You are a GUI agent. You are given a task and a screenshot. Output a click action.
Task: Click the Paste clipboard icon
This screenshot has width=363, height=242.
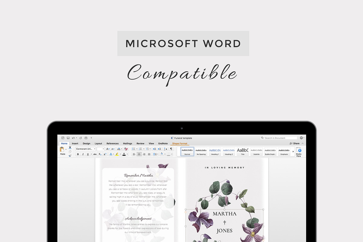point(62,149)
